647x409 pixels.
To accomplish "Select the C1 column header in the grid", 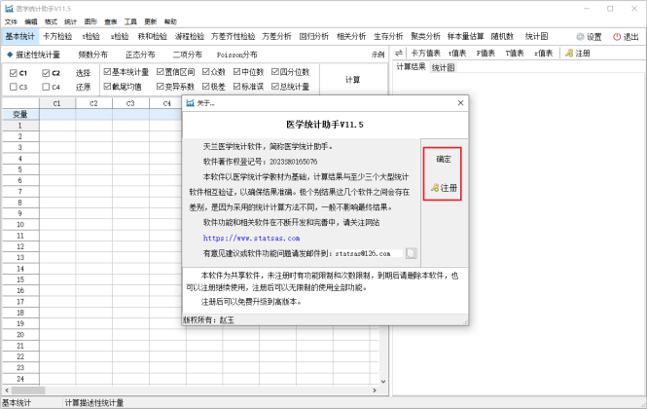I will point(57,103).
